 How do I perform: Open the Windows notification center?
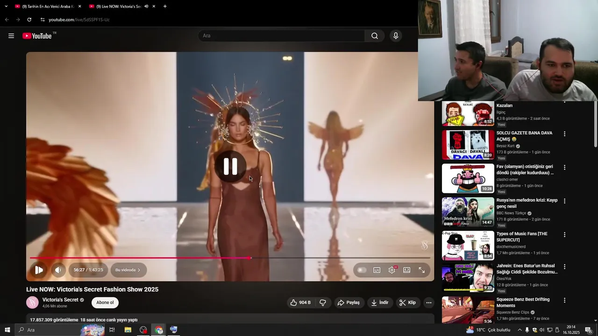(589, 330)
